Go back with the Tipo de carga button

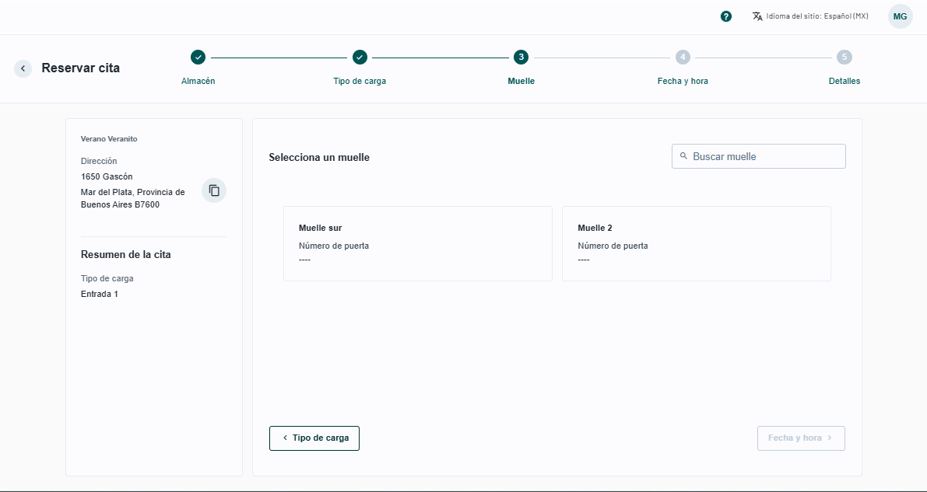[x=314, y=438]
